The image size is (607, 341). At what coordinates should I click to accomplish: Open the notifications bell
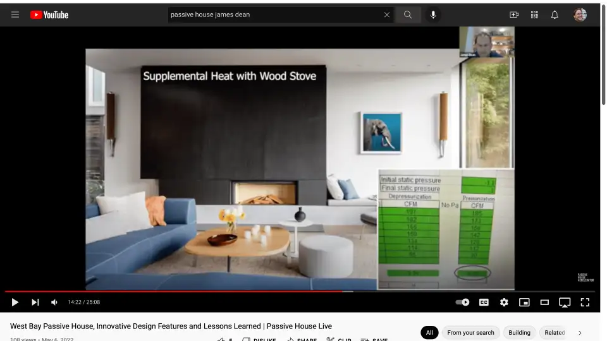click(x=555, y=15)
